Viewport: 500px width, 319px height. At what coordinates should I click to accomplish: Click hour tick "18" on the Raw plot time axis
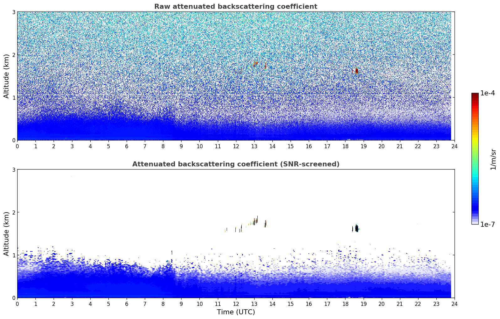pyautogui.click(x=345, y=146)
